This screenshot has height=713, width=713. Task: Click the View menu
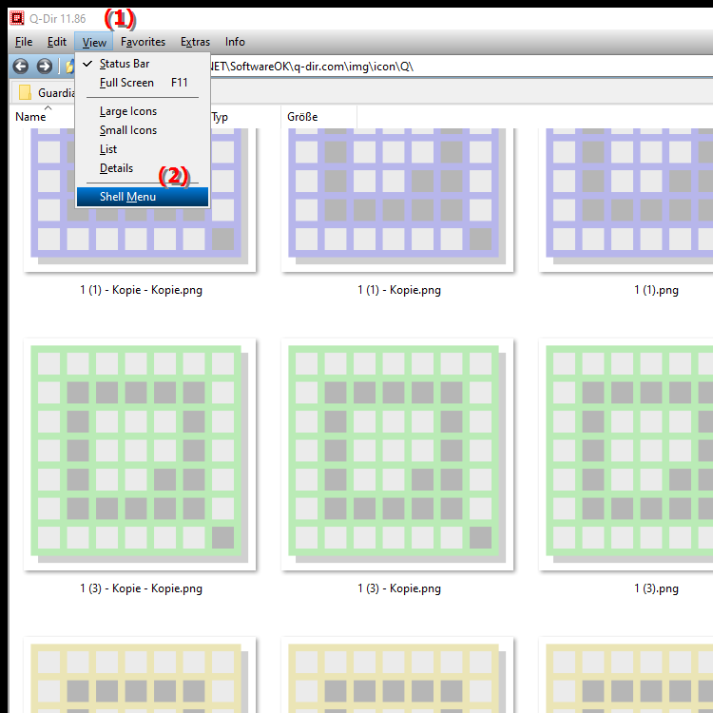point(94,42)
